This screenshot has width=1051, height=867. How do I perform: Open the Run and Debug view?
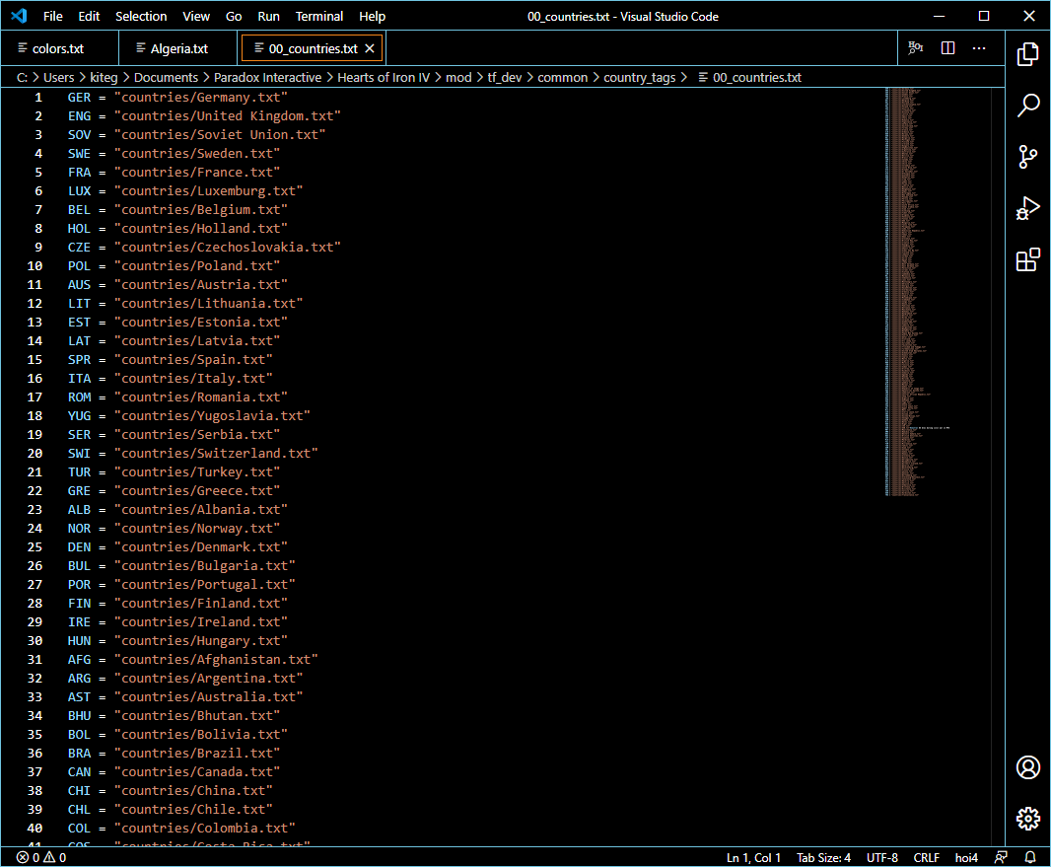(1027, 208)
